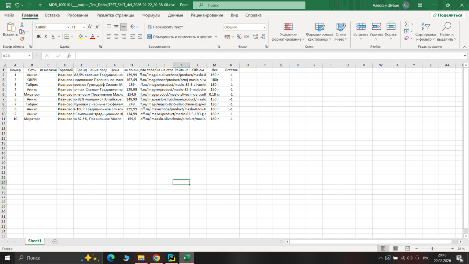Select the Format Painter brush icon
469x264 pixels.
(22, 39)
